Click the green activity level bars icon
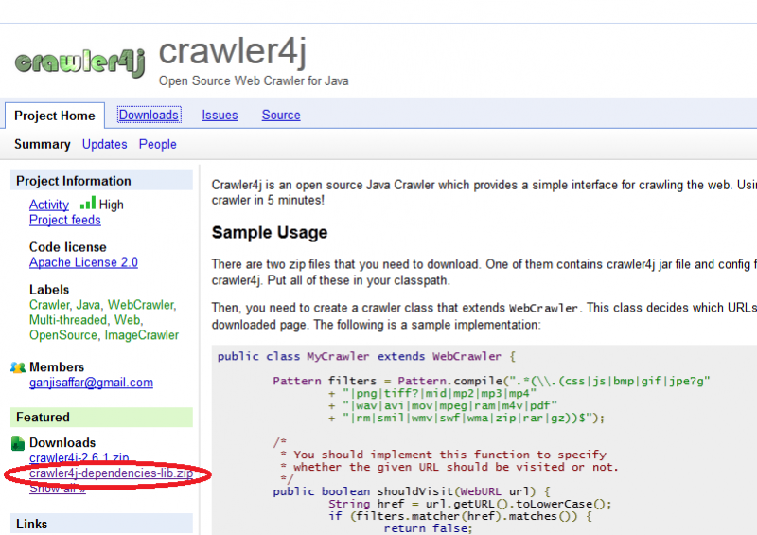Screen dimensions: 757x535 88,203
